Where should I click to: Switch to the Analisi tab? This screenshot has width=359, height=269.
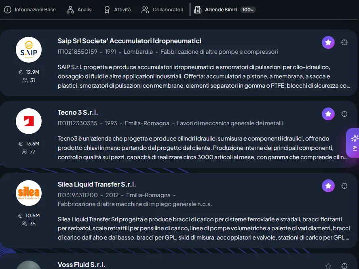(80, 10)
